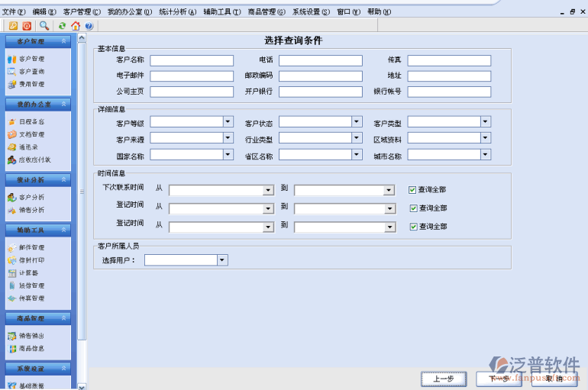The width and height of the screenshot is (588, 390).
Task: Open 商品信息 in the sidebar
Action: point(26,349)
